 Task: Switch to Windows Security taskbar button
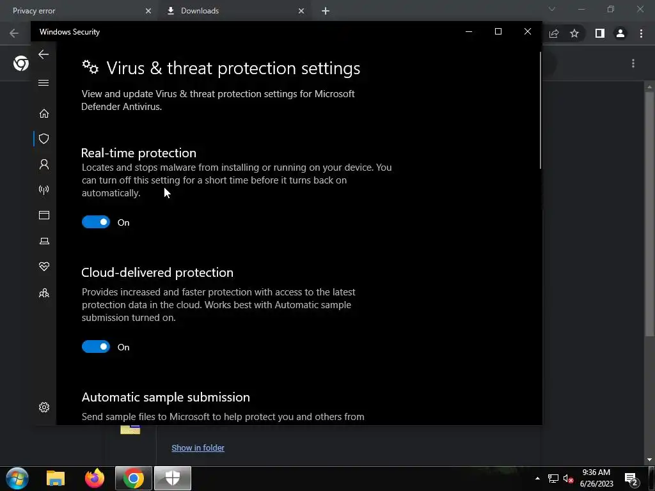point(173,478)
